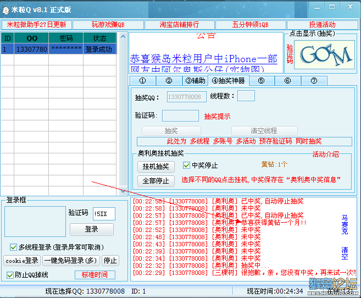The image size is (361, 298).
Task: Click the 标准时间 button
Action: point(95,275)
